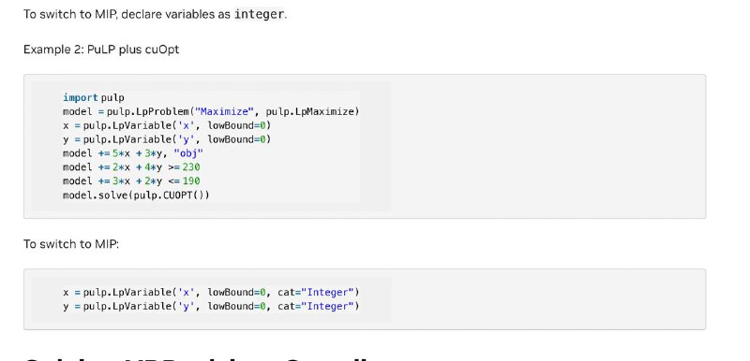
Task: Click the y variable line without cat argument
Action: tap(167, 139)
